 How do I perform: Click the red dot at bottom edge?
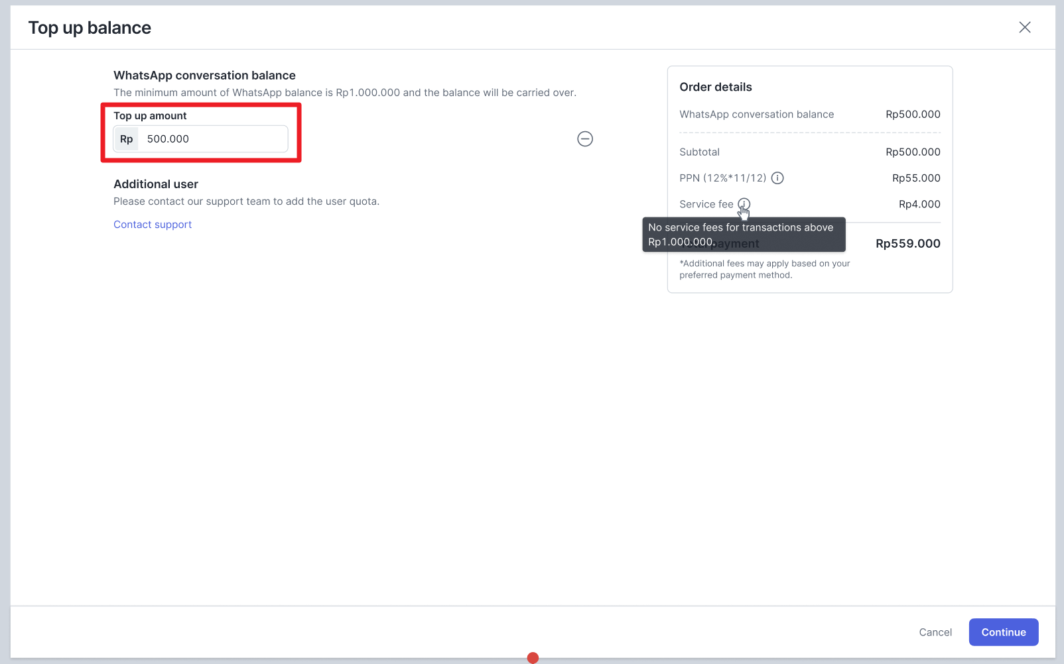click(533, 657)
